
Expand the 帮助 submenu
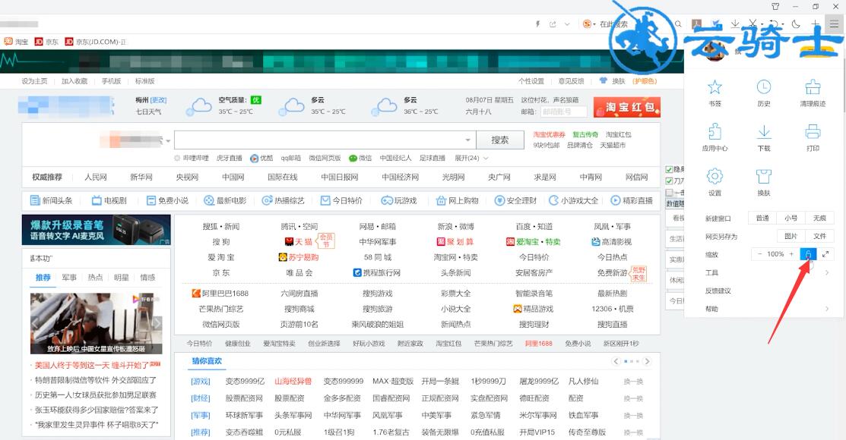click(826, 309)
